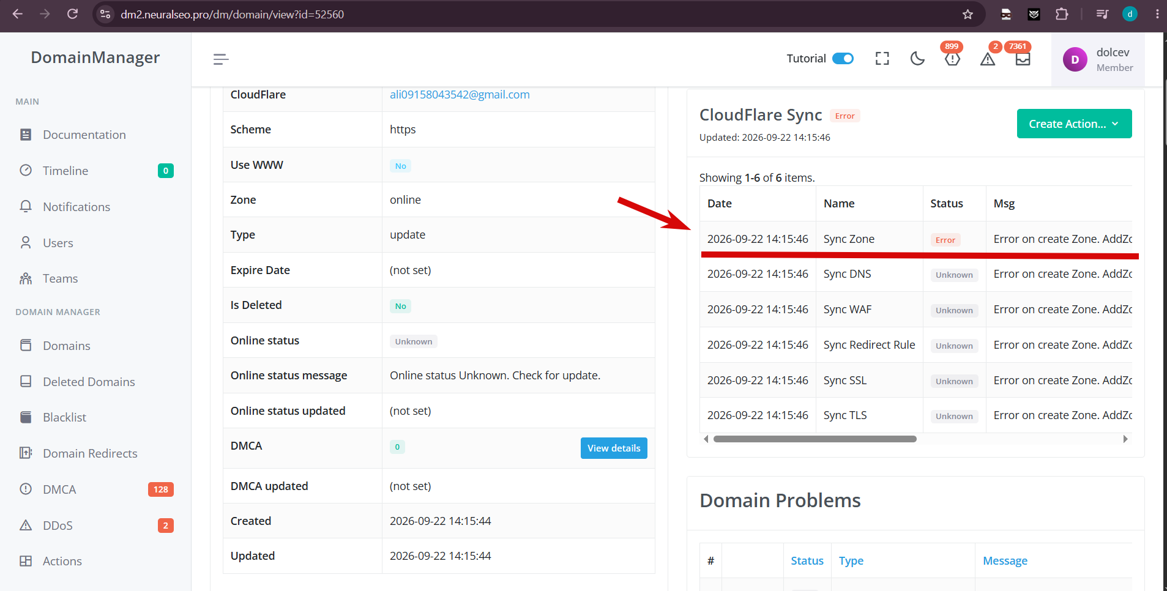Viewport: 1167px width, 591px height.
Task: Bookmark this page with the star icon
Action: [x=968, y=14]
